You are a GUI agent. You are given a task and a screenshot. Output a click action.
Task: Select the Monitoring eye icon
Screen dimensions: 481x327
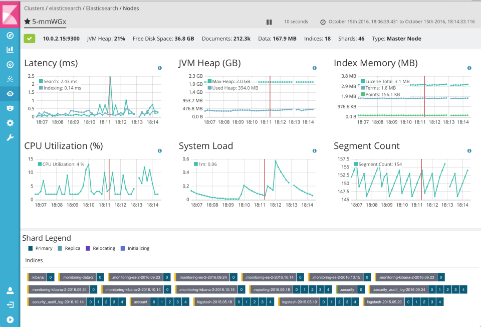point(10,93)
